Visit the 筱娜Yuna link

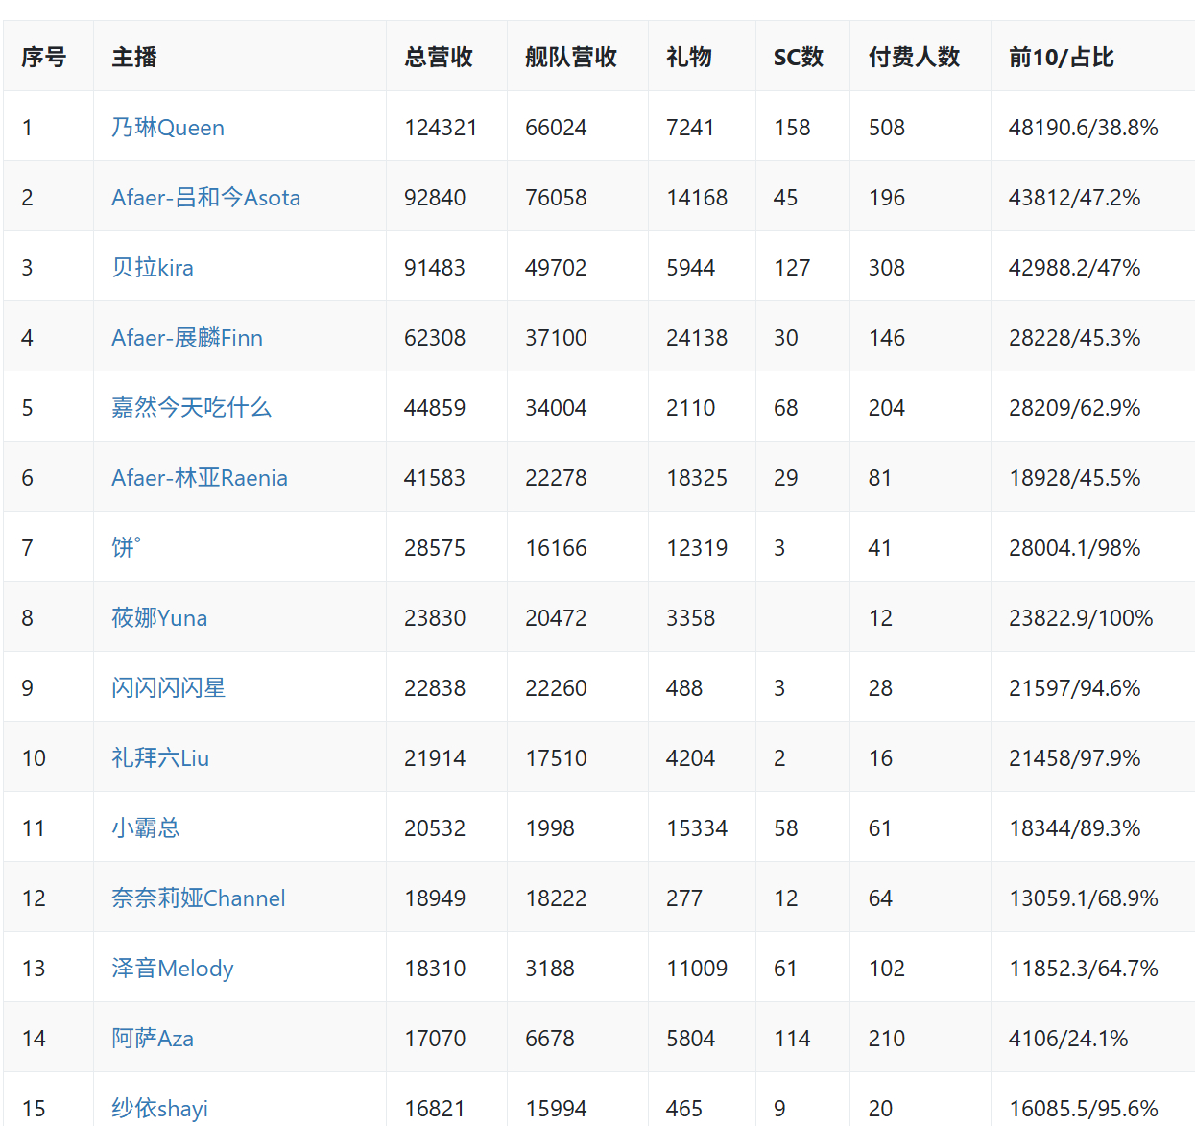coord(159,618)
